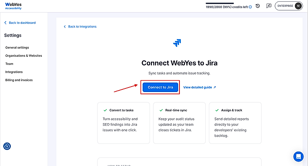Select Team in settings sidebar
Screen dimensions: 308x166
point(9,64)
